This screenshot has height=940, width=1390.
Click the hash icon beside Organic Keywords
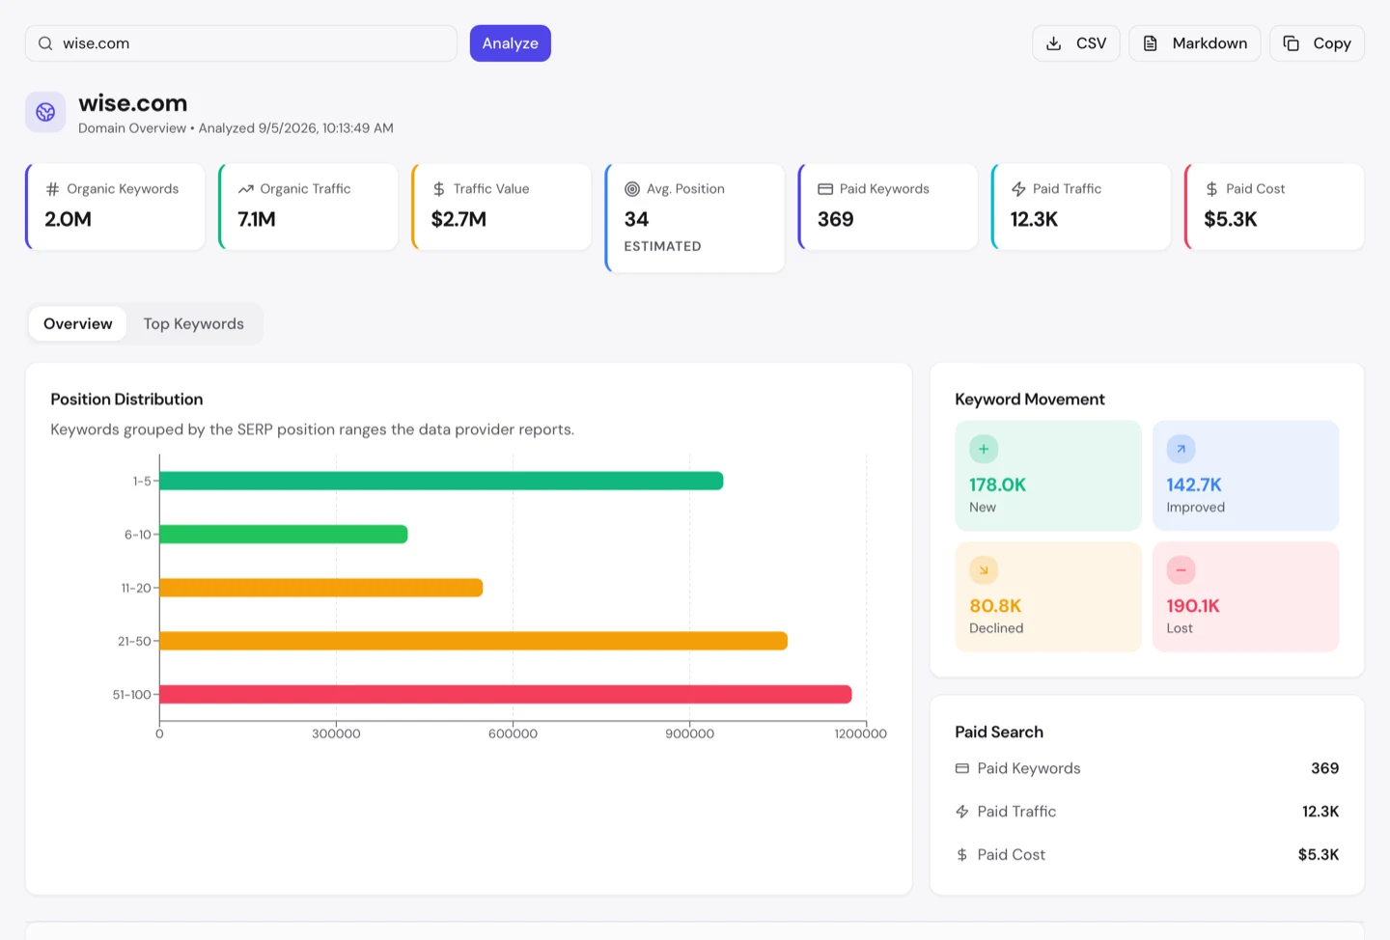53,189
